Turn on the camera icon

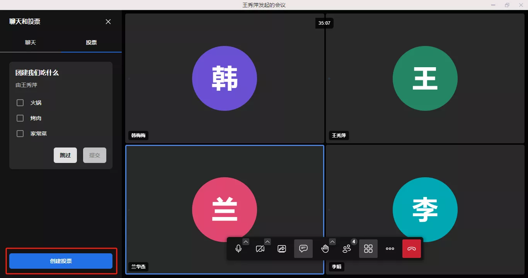click(260, 249)
